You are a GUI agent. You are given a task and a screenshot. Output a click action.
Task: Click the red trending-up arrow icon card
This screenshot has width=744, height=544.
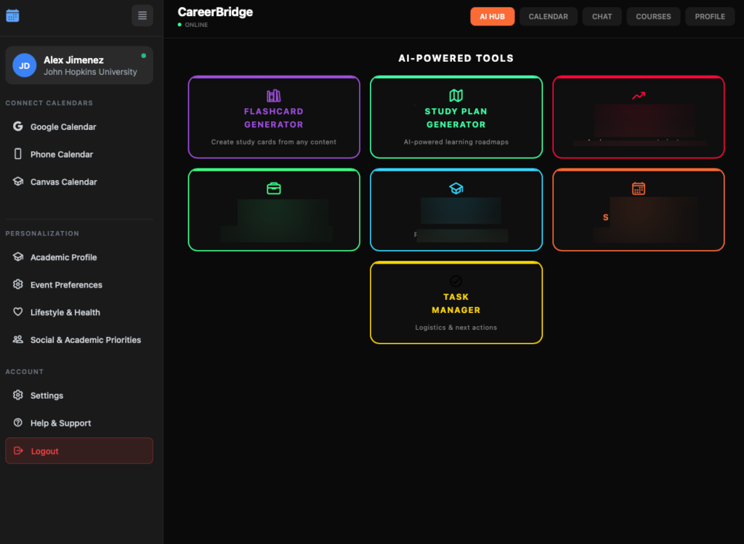coord(639,117)
